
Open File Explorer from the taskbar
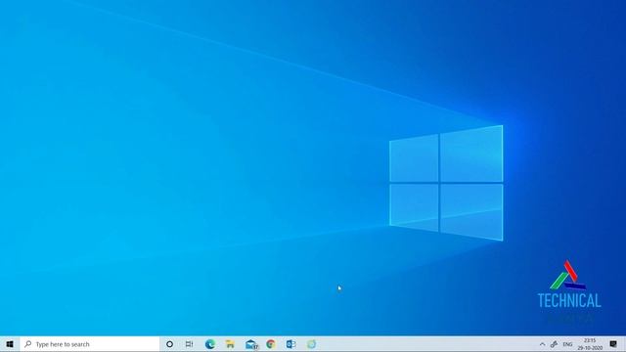pos(230,344)
